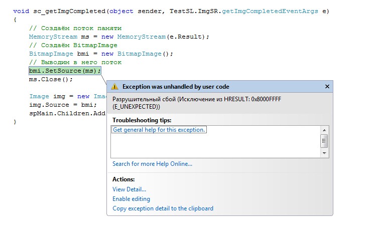Place cursor on ms.Close() line
The width and height of the screenshot is (372, 234).
(x=51, y=79)
